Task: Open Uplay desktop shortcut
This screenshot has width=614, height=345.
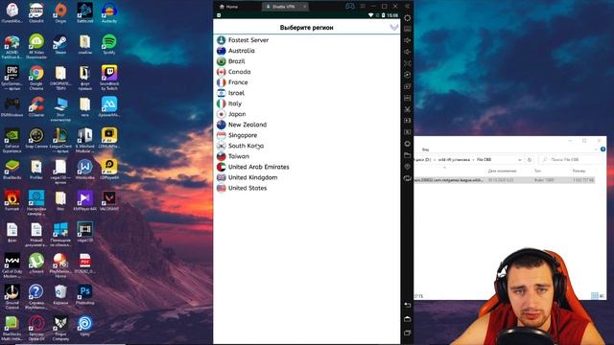Action: click(85, 326)
